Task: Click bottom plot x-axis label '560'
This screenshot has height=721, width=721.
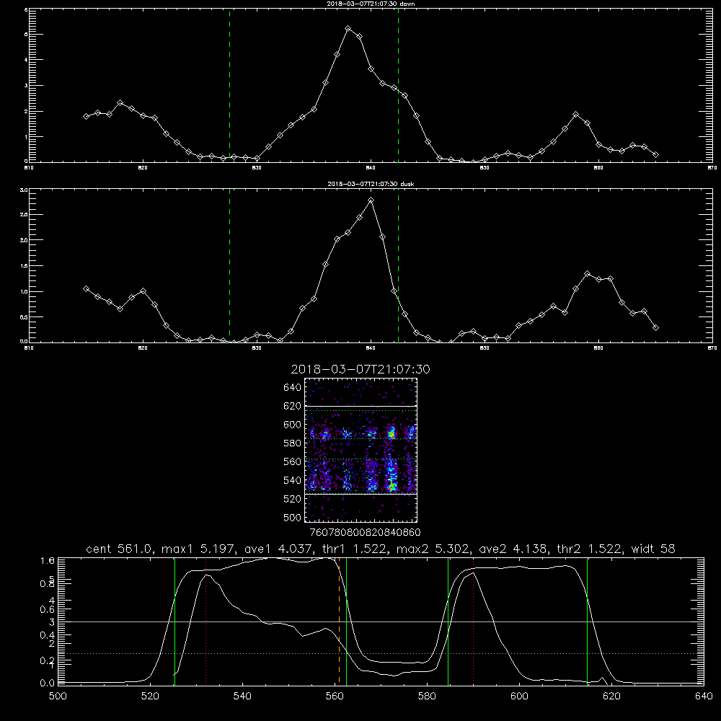Action: pyautogui.click(x=335, y=696)
